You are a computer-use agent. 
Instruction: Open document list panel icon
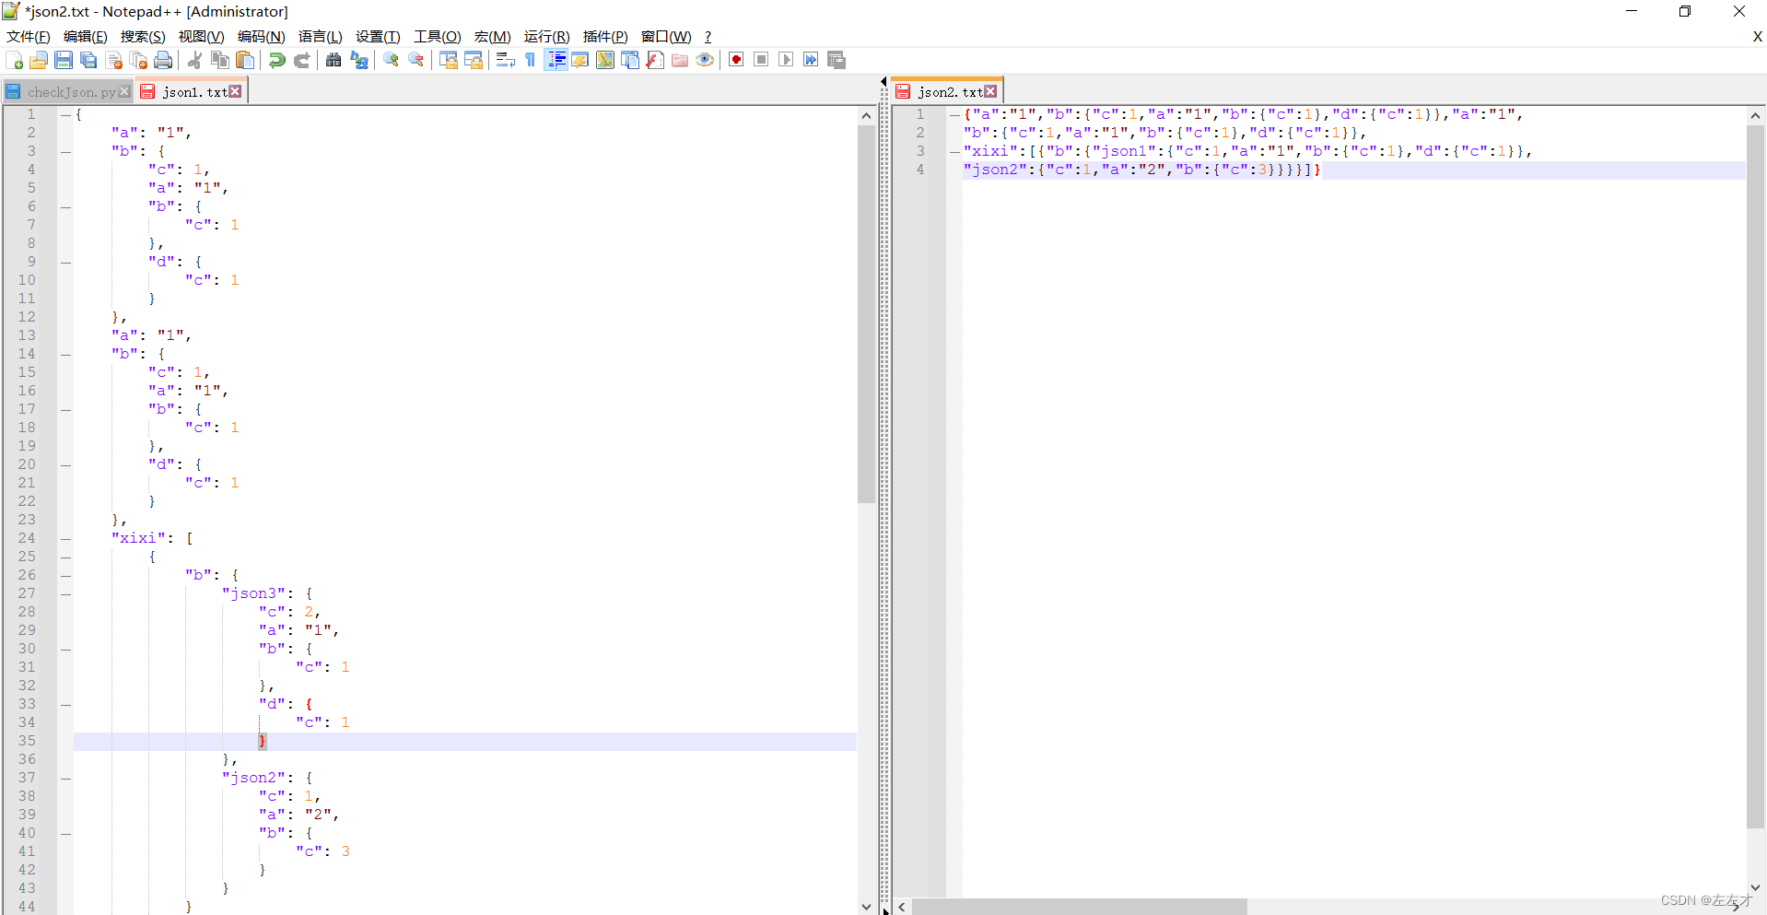click(x=630, y=60)
